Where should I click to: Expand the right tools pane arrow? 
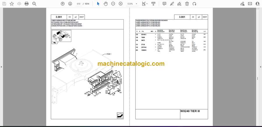click(261, 67)
